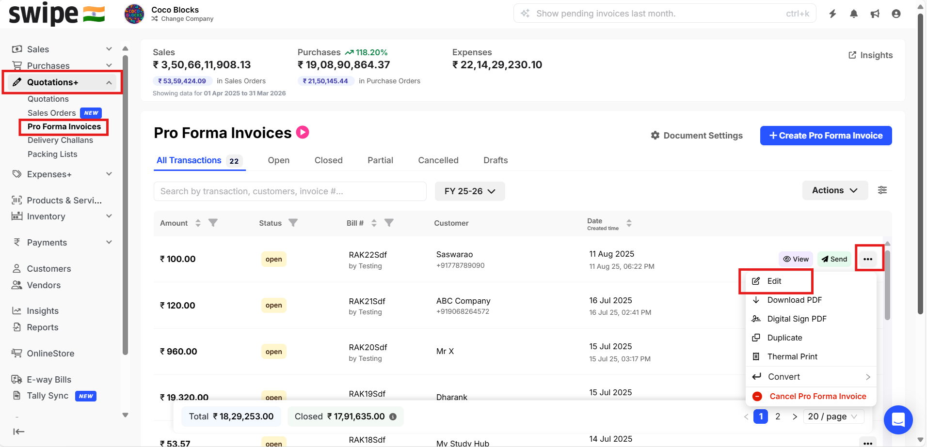Viewport: 927px width, 447px height.
Task: Open the Insights link in summary card
Action: tap(870, 55)
